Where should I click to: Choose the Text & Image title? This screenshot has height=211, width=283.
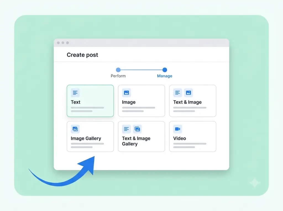187,102
